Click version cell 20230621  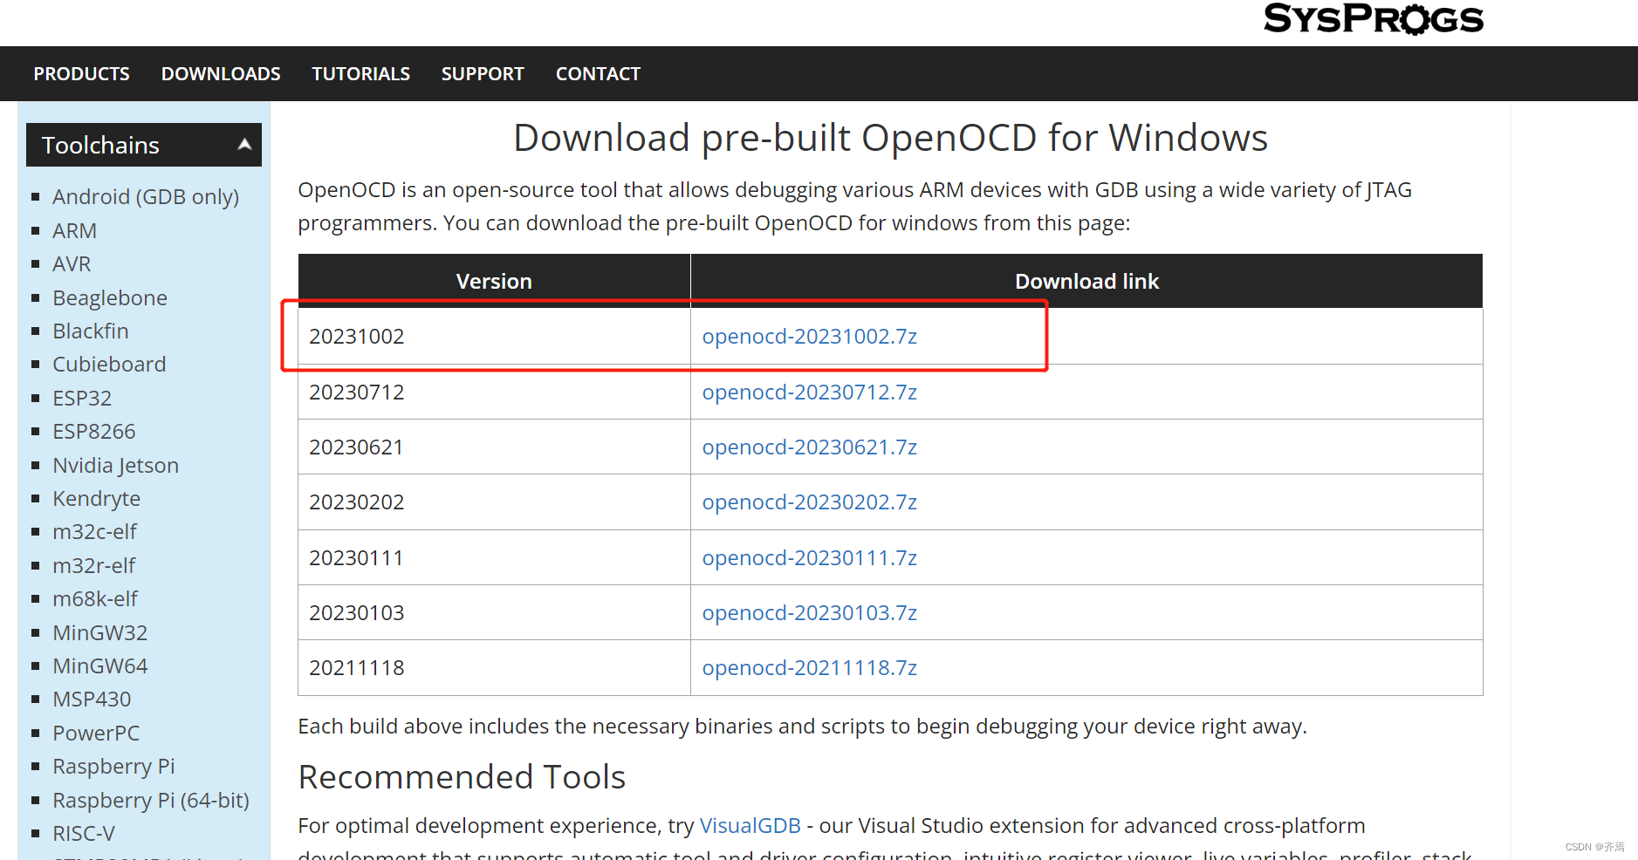(494, 447)
